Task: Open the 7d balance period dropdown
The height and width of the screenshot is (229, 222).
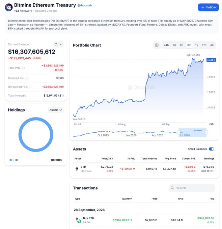Action: click(58, 44)
